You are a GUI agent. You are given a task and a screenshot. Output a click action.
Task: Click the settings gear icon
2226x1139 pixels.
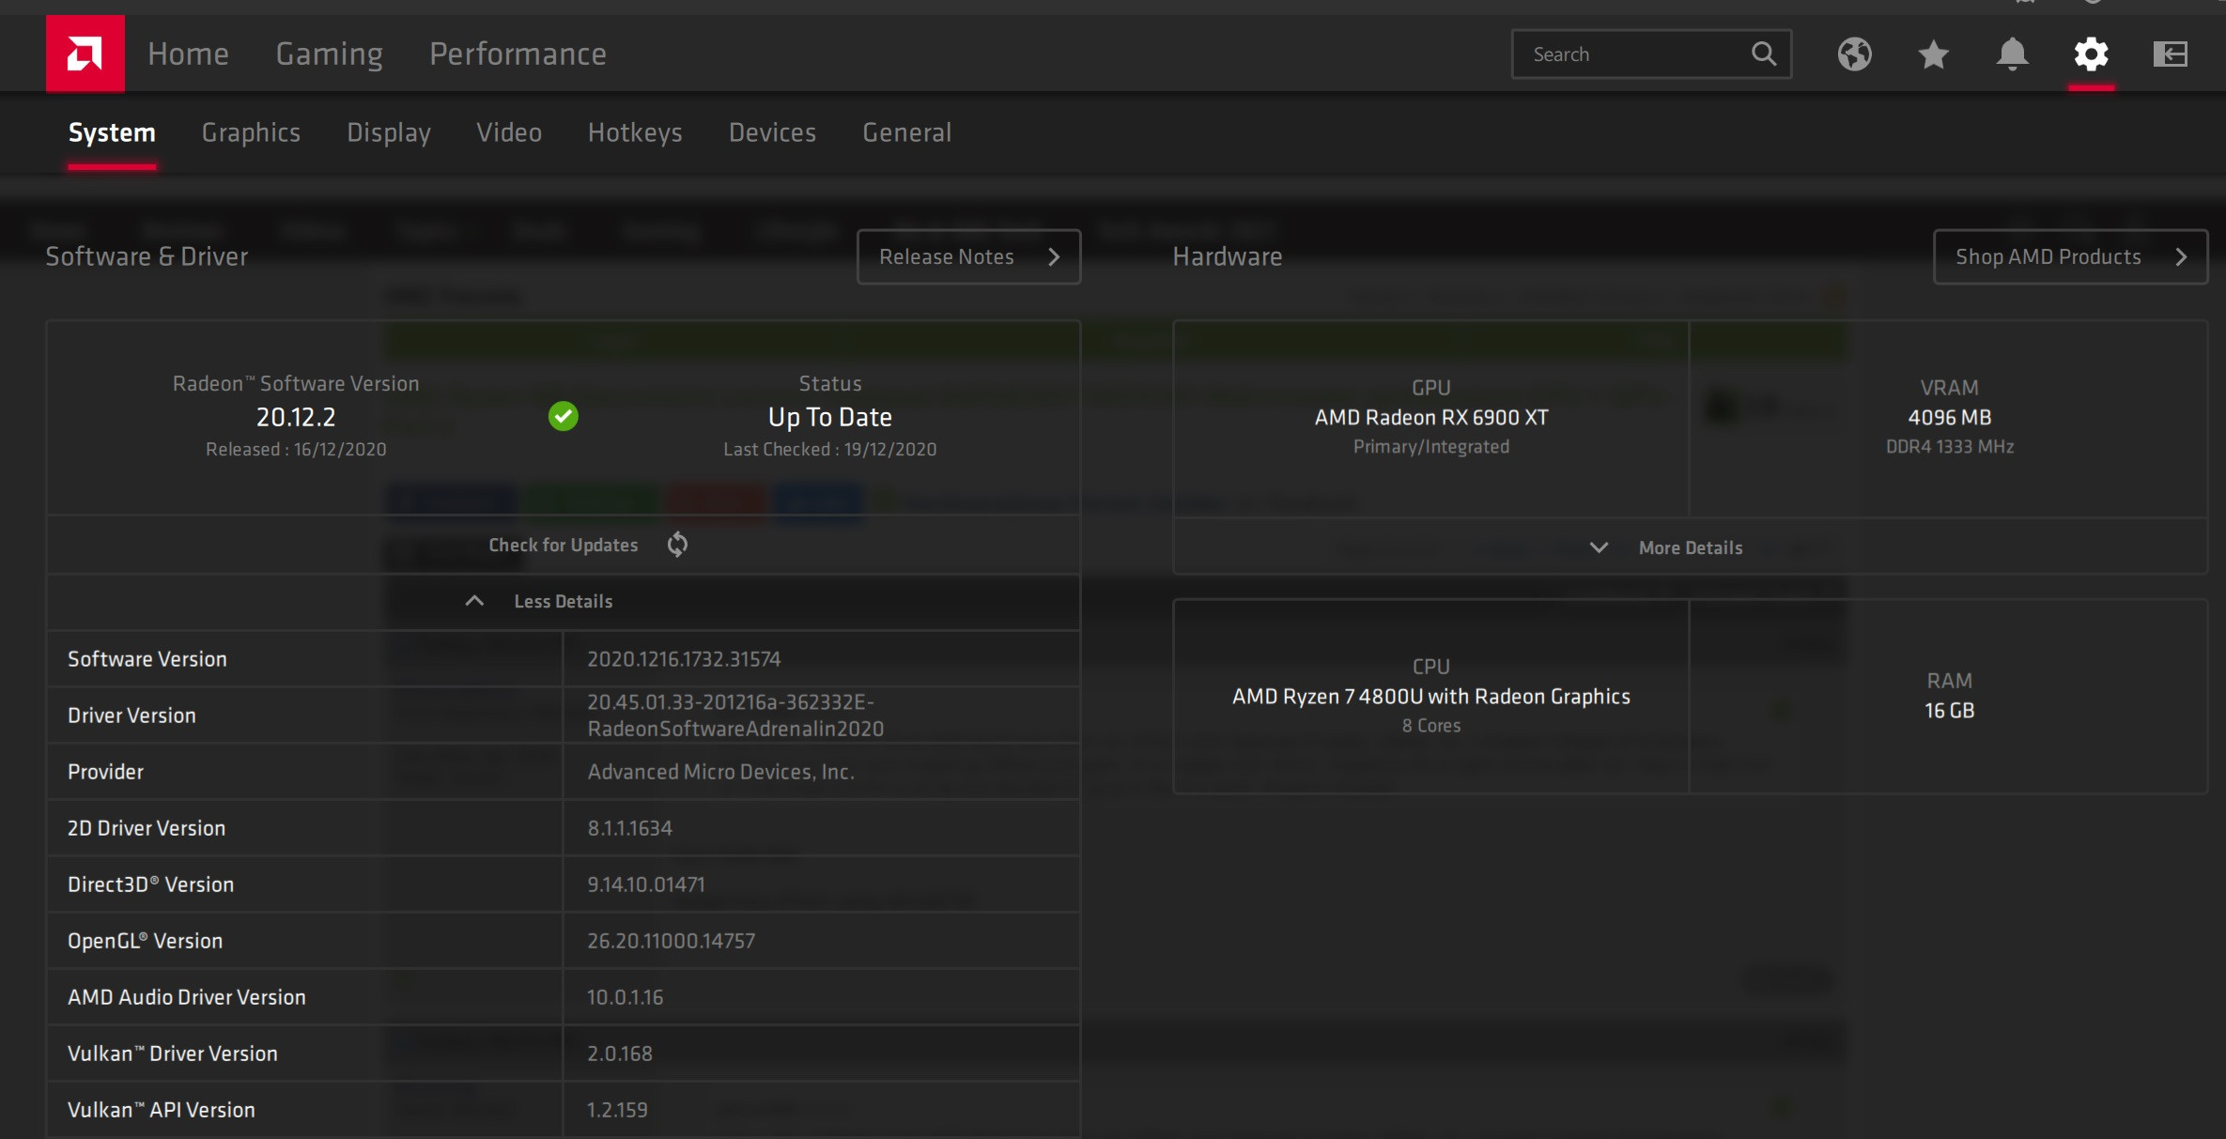(x=2091, y=54)
